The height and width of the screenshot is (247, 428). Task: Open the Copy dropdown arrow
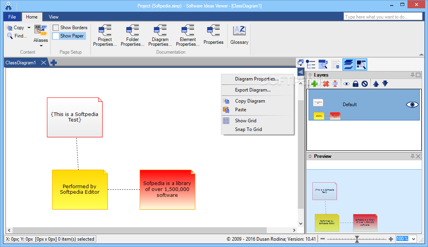pos(29,28)
